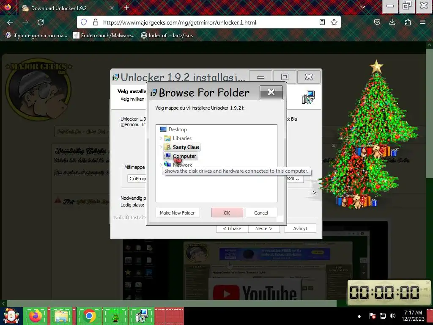Open Chrome from taskbar

[89, 316]
